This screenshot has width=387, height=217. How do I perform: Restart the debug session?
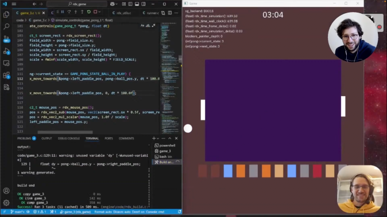pyautogui.click(x=88, y=12)
